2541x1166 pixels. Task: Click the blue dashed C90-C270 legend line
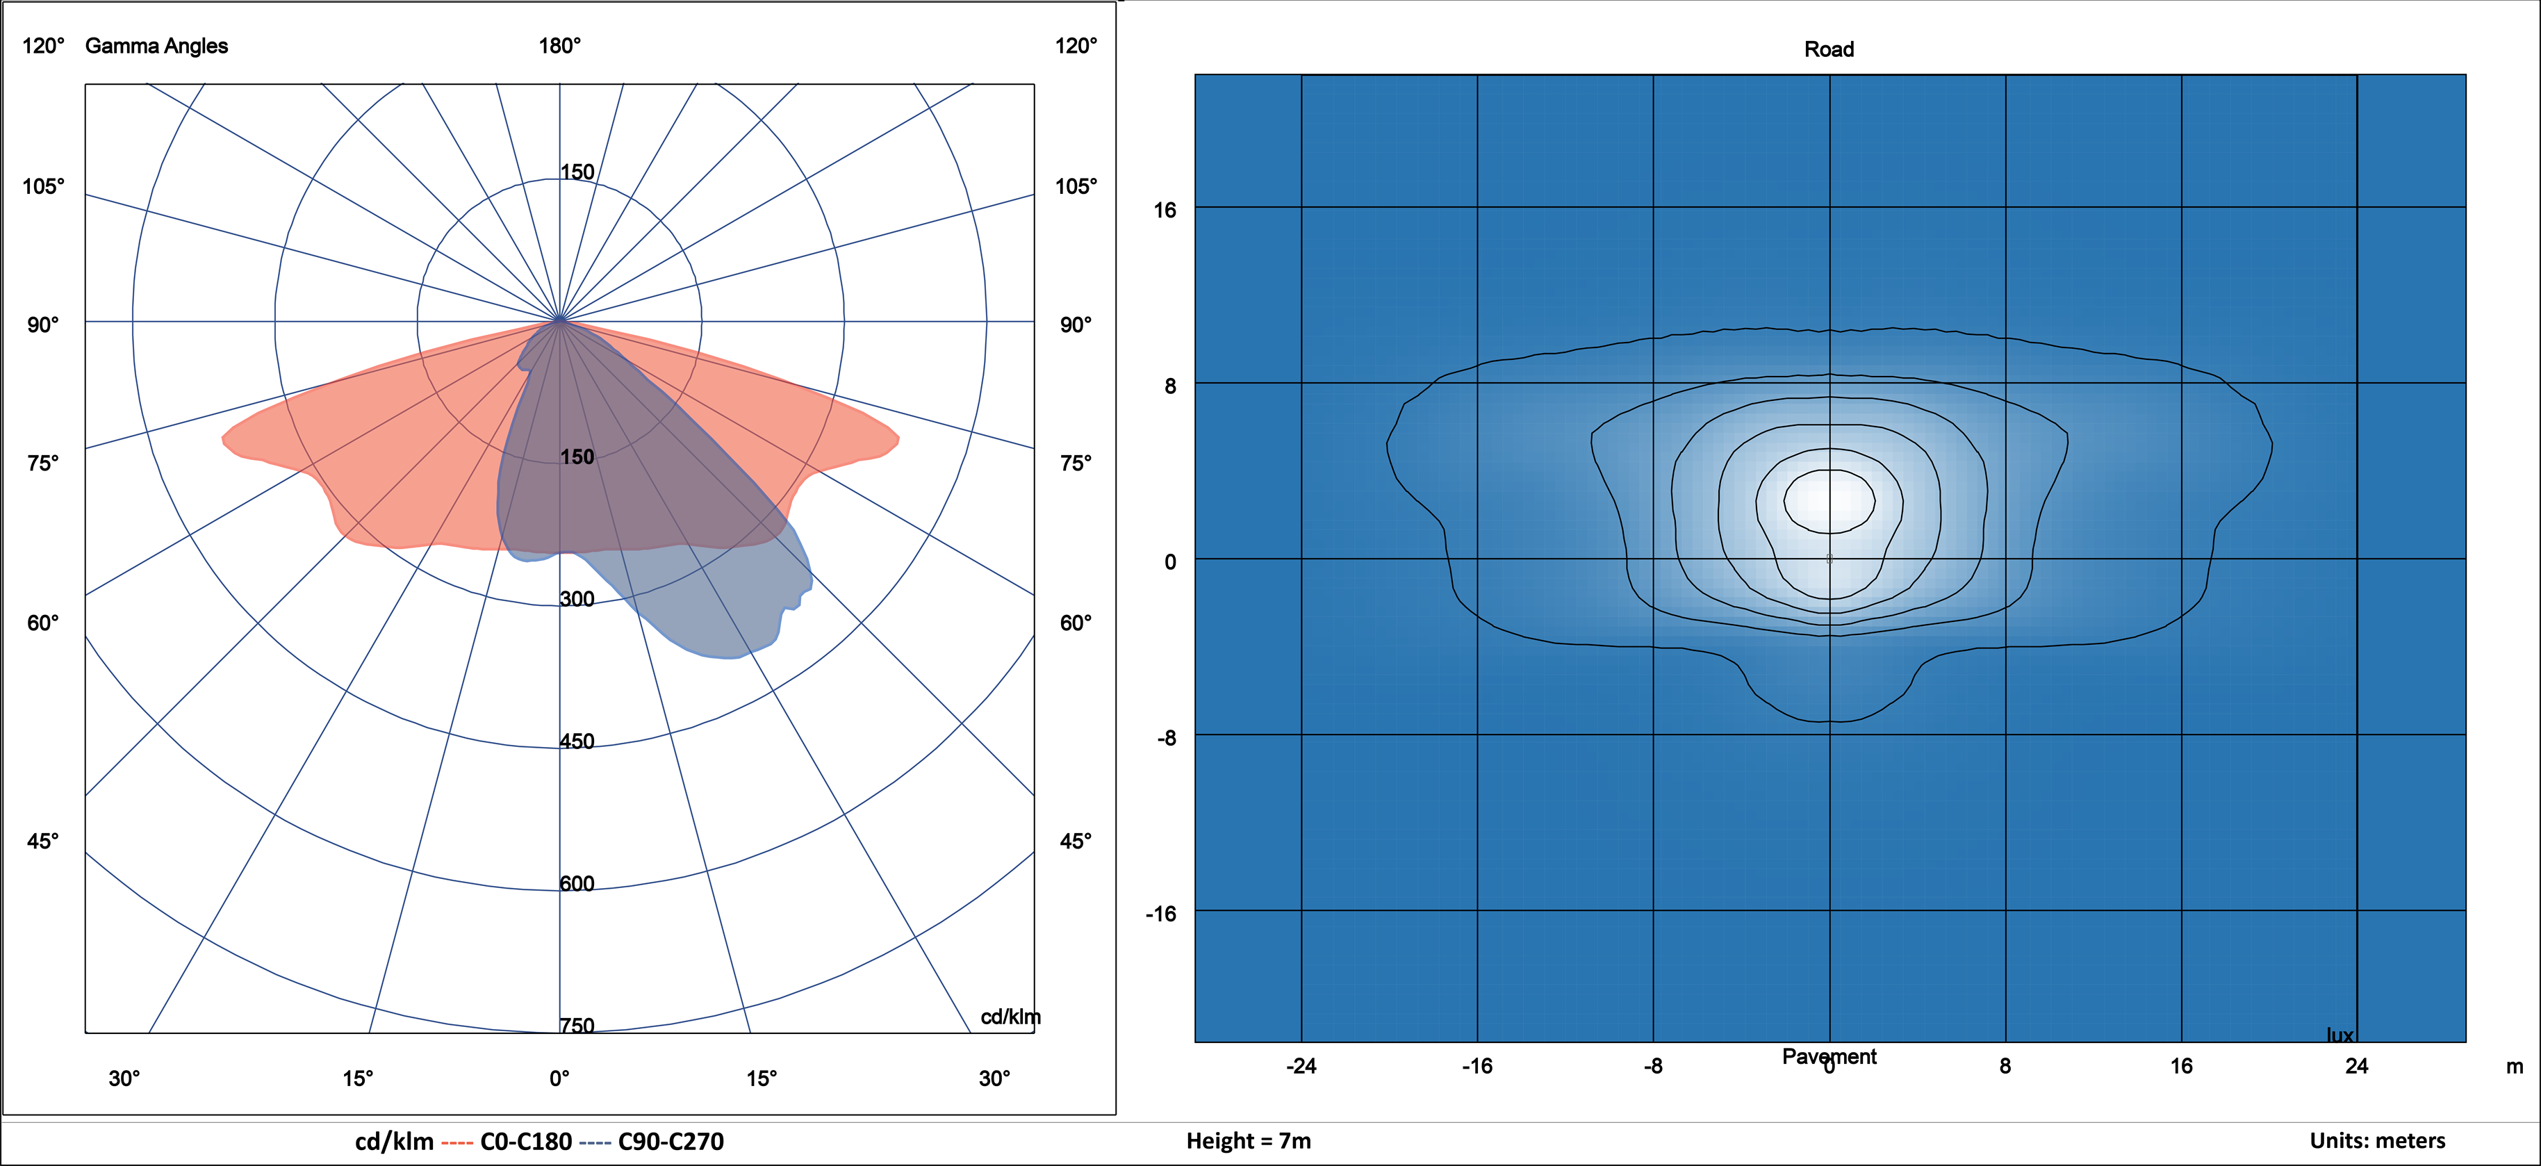coord(595,1142)
